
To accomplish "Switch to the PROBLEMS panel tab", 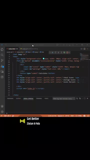I will (x=10, y=98).
